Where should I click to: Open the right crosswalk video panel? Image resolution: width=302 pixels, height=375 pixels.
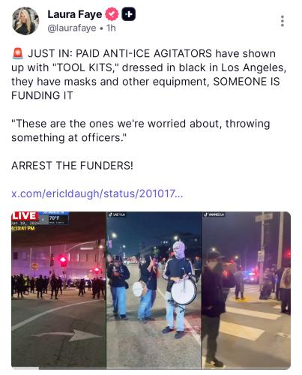click(x=246, y=290)
